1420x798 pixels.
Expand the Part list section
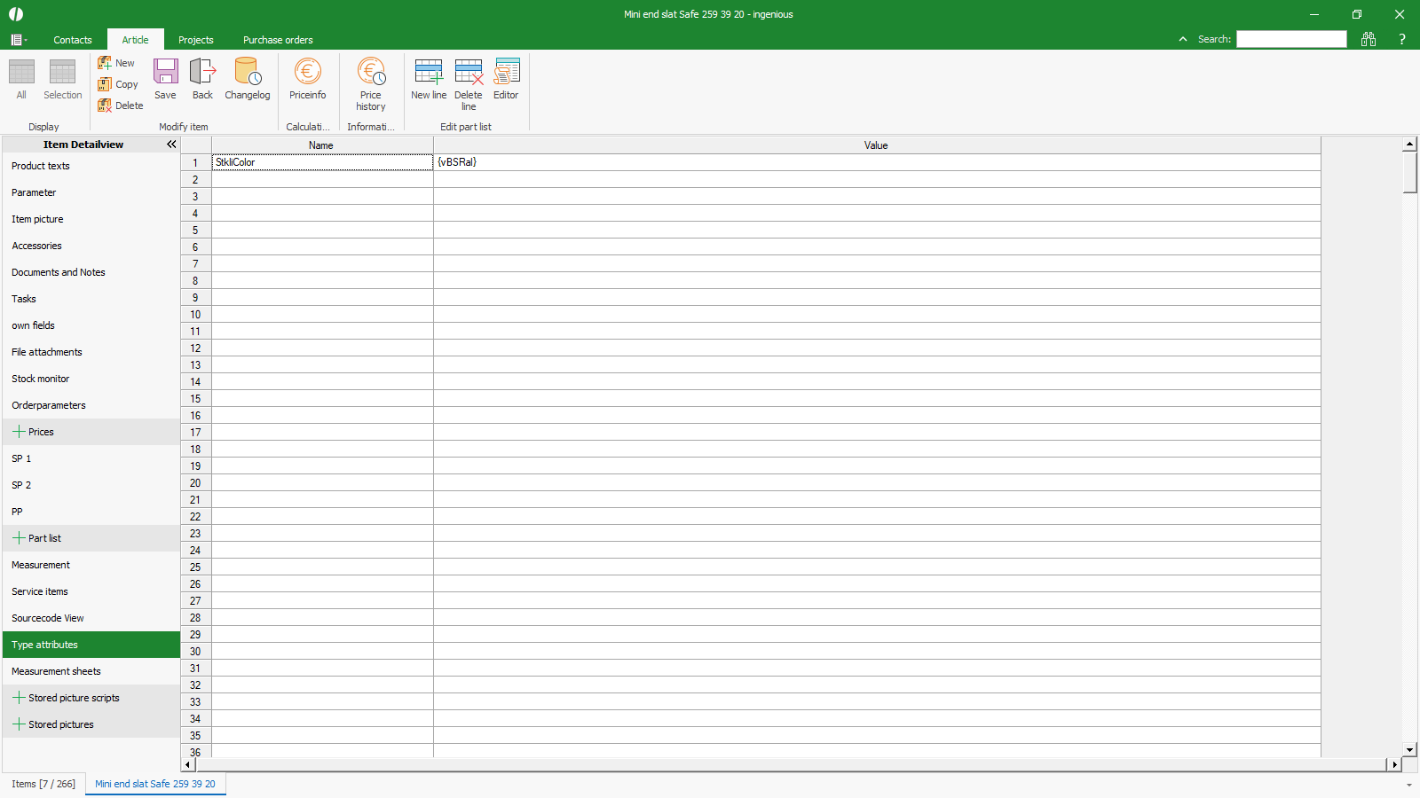pos(19,538)
